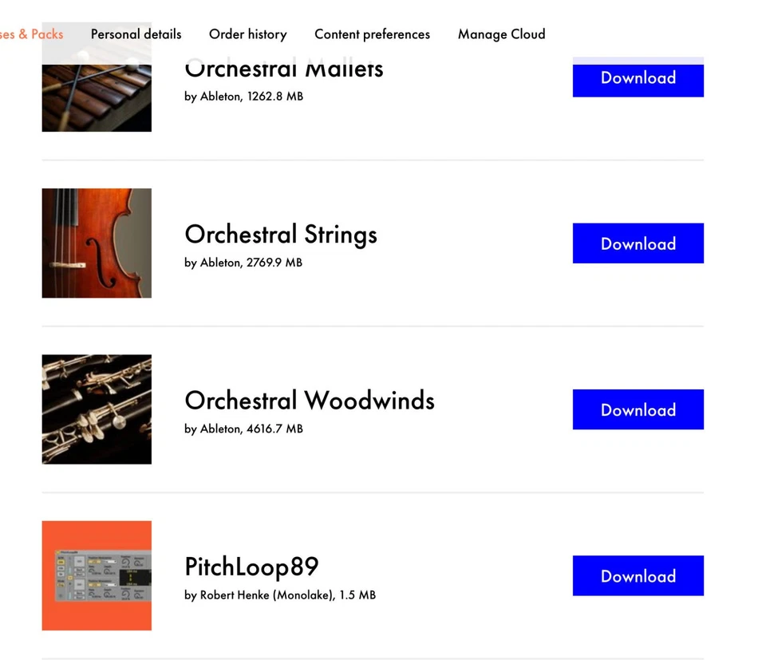Open the Orchestral Woodwinds clarinet thumbnail
Screen dimensions: 766x660
point(97,409)
